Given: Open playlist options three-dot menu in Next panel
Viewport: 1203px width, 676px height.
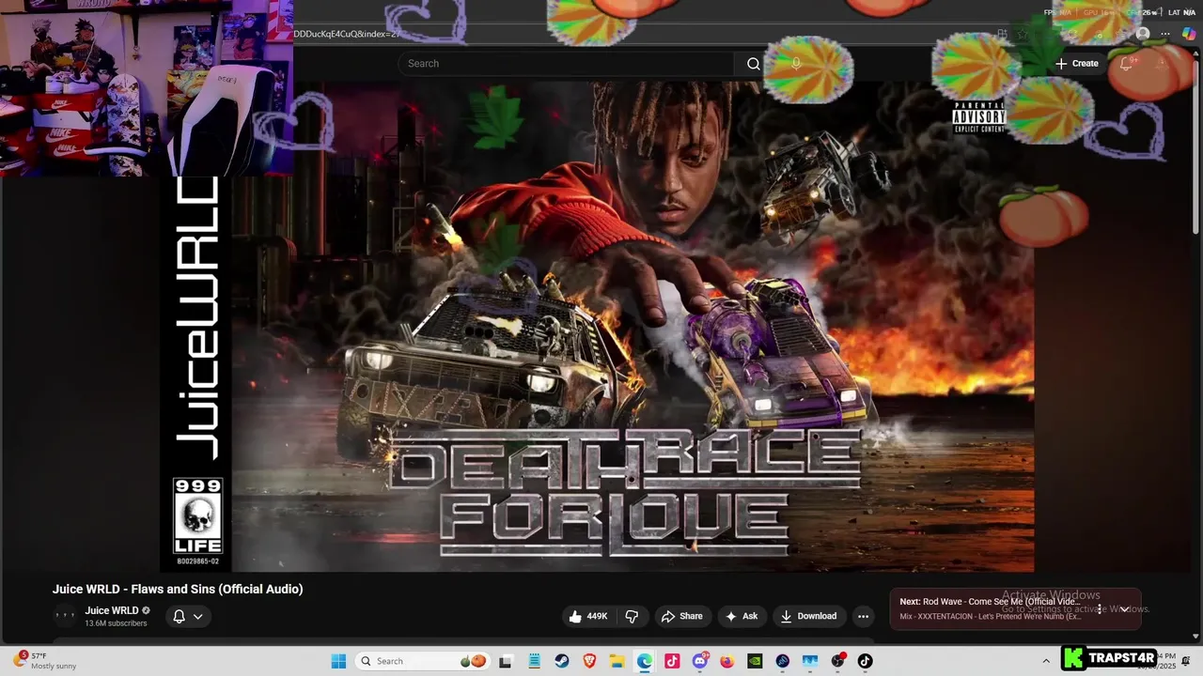Looking at the screenshot, I should click(1100, 609).
